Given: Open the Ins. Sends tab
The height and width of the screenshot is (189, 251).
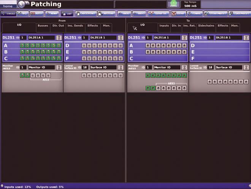Looking at the screenshot, I should 75,27.
